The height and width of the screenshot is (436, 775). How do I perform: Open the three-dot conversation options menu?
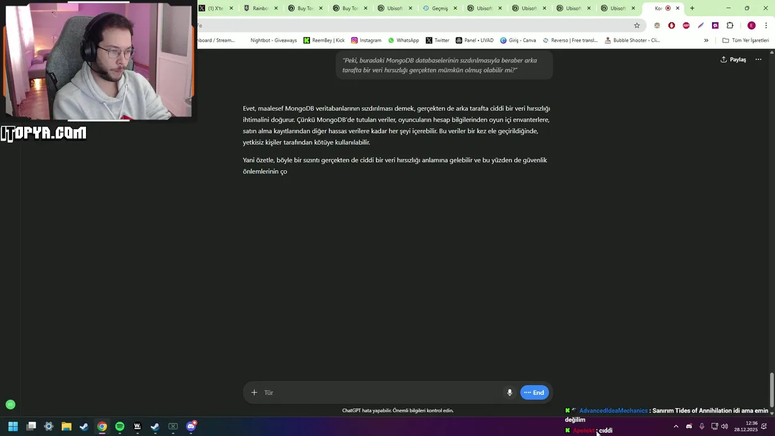coord(758,59)
